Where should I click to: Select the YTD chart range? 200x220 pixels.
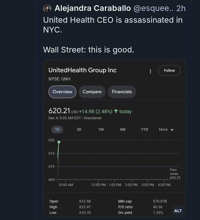coord(145,129)
